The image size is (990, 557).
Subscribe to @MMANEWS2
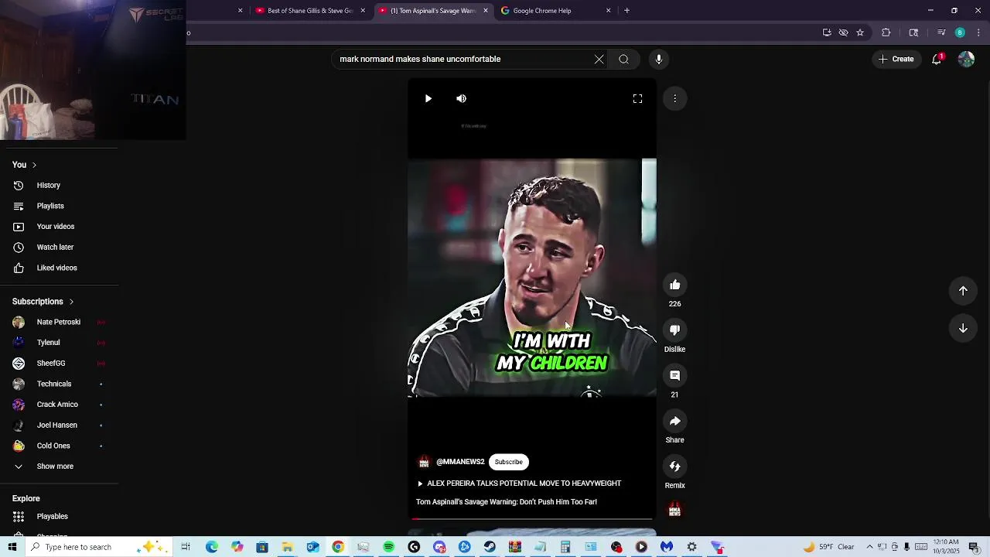[508, 462]
